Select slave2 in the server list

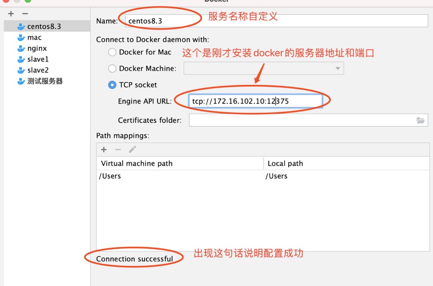click(38, 70)
